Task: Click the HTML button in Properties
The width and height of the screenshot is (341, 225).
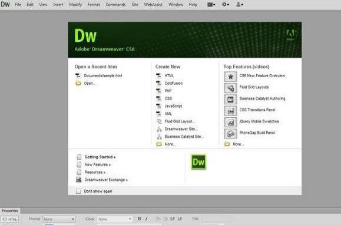Action: pos(10,219)
